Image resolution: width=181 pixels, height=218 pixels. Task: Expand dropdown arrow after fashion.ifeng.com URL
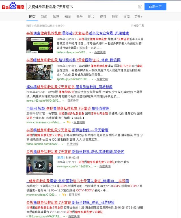[x=90, y=53]
